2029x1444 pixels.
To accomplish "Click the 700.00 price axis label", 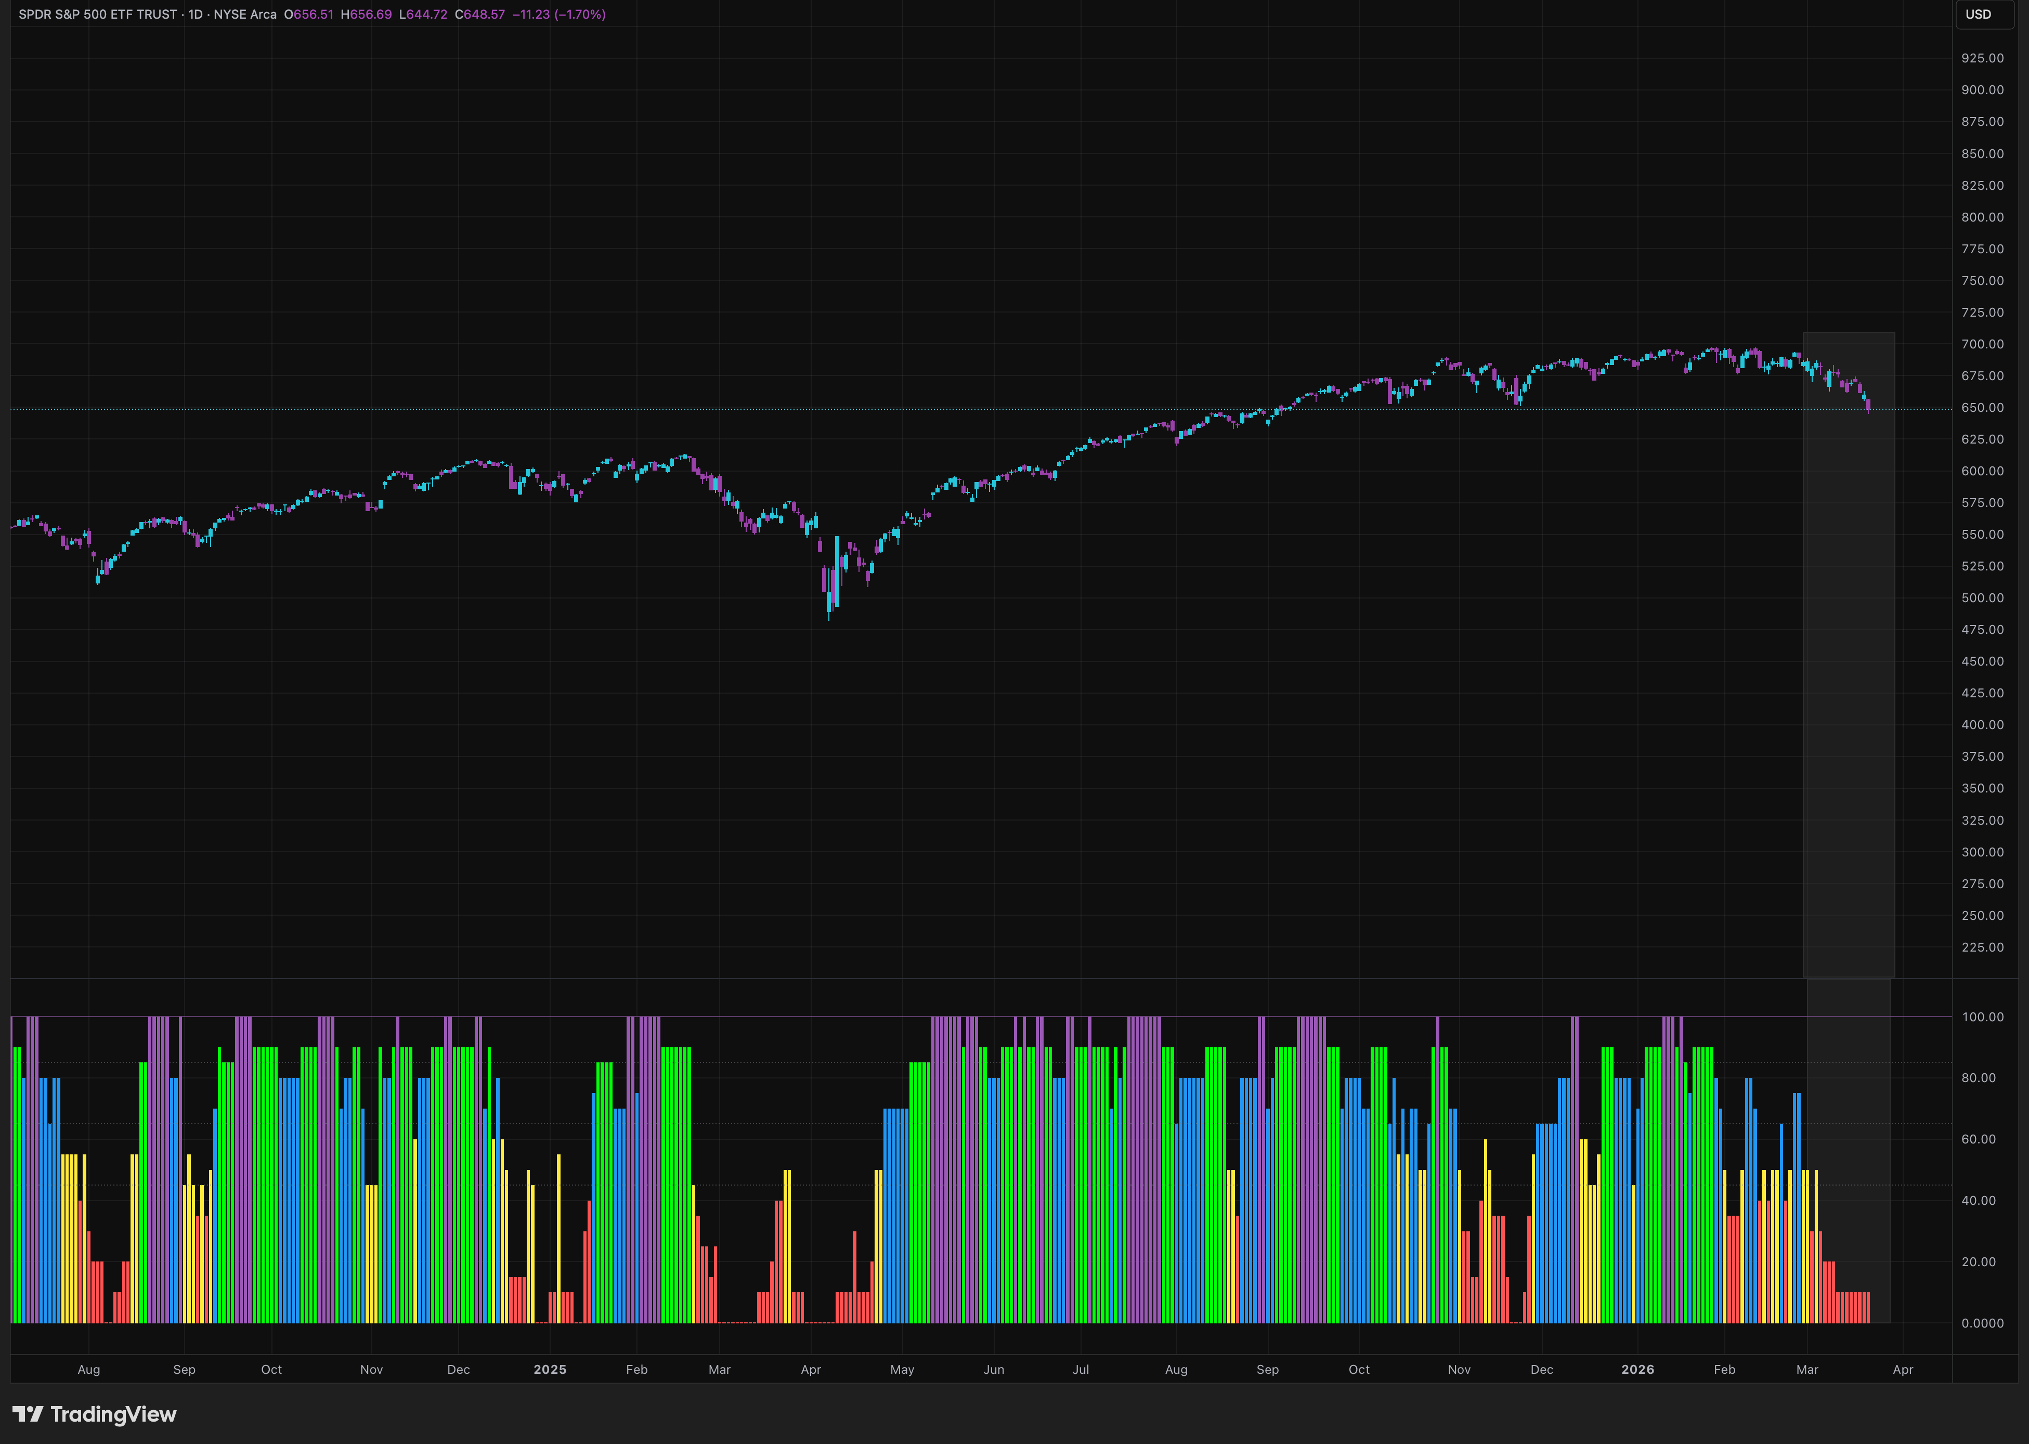I will (x=1982, y=344).
